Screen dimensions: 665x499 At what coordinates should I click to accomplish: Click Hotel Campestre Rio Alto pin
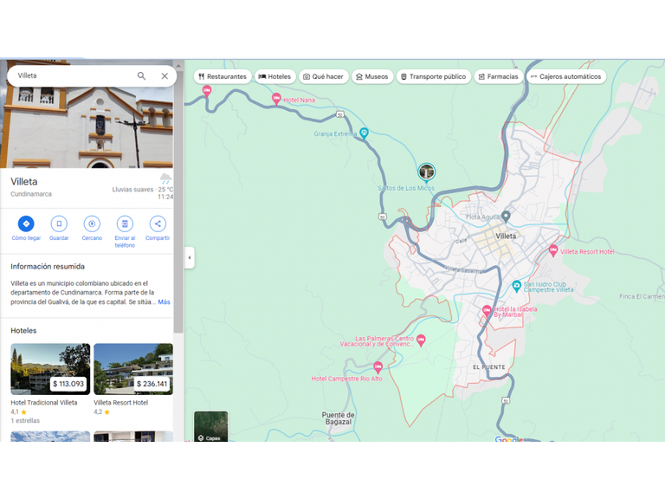point(378,366)
